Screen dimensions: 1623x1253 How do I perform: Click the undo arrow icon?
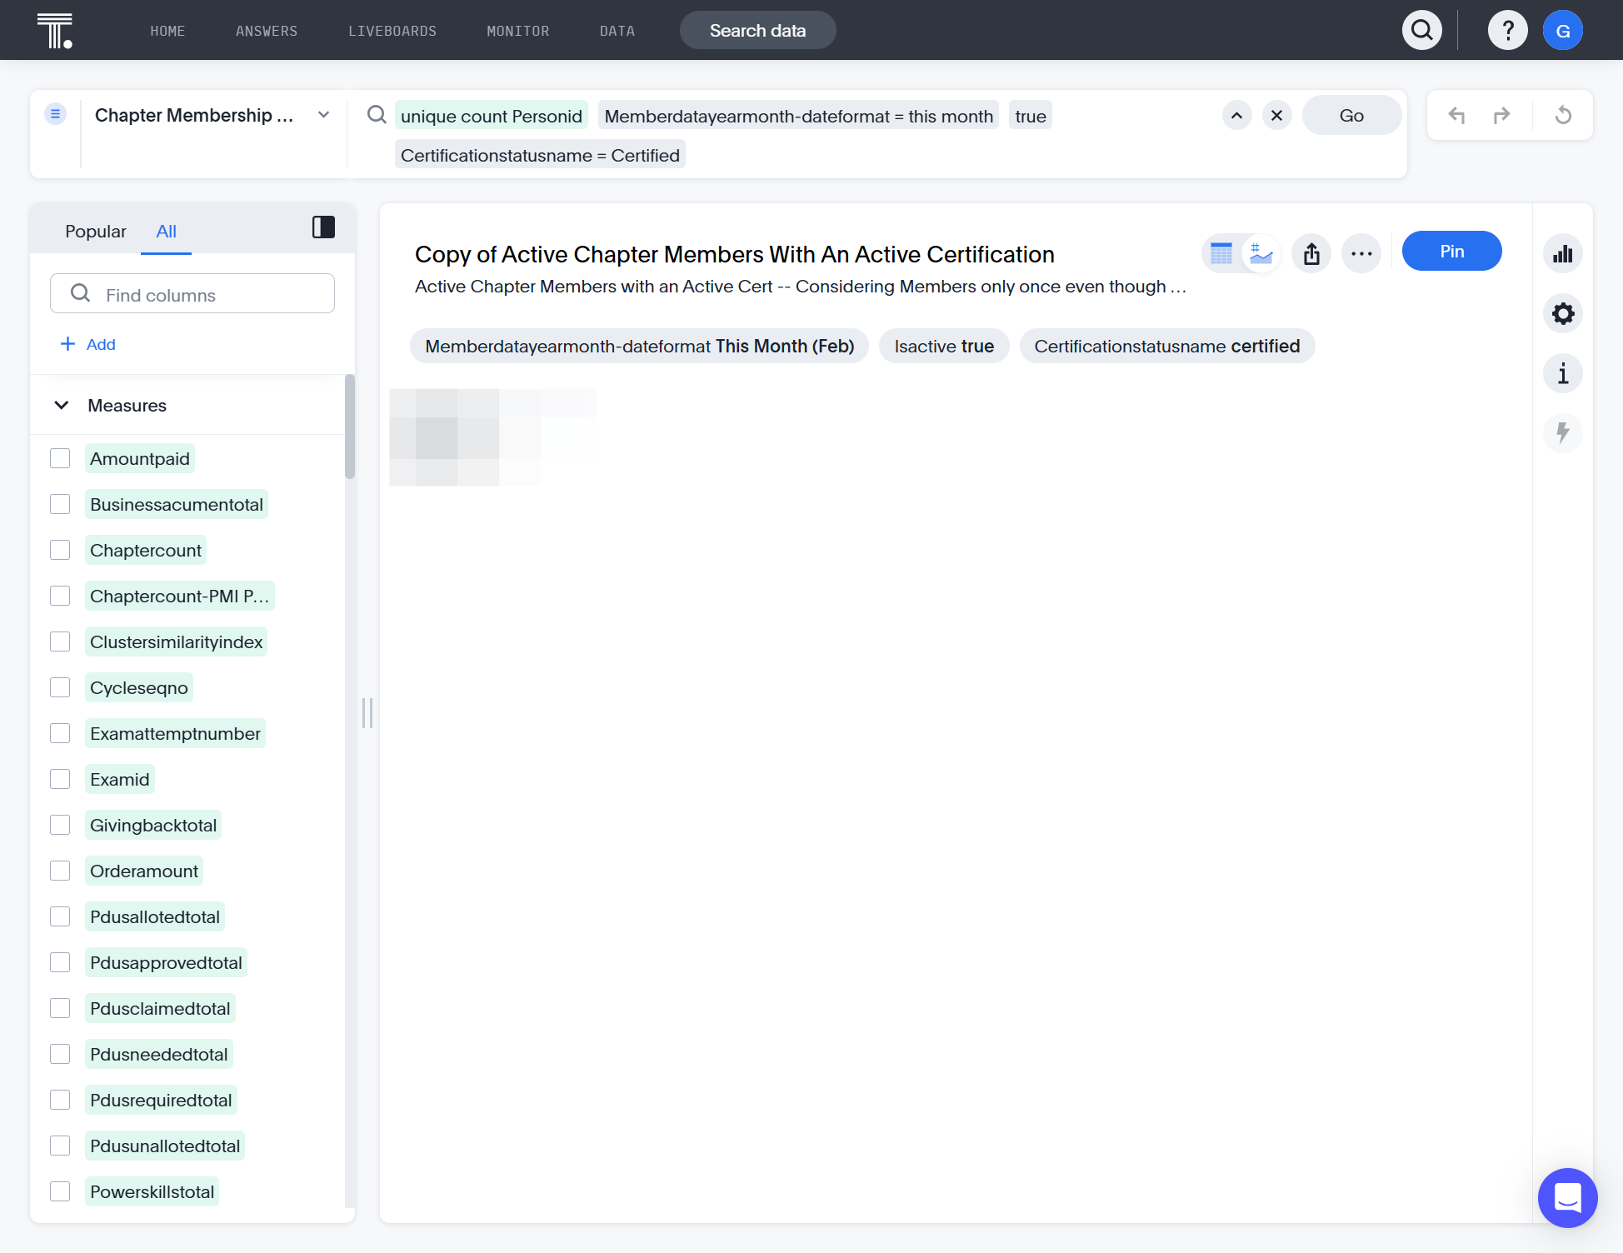1456,115
